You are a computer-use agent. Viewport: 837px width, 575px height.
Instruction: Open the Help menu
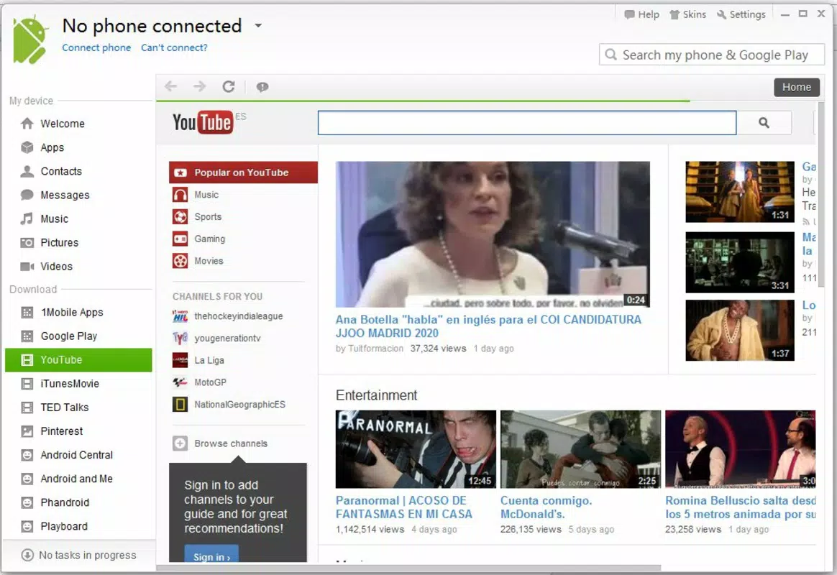pyautogui.click(x=641, y=14)
